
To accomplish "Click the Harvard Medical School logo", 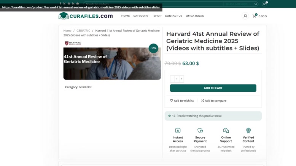I will coord(73,43).
